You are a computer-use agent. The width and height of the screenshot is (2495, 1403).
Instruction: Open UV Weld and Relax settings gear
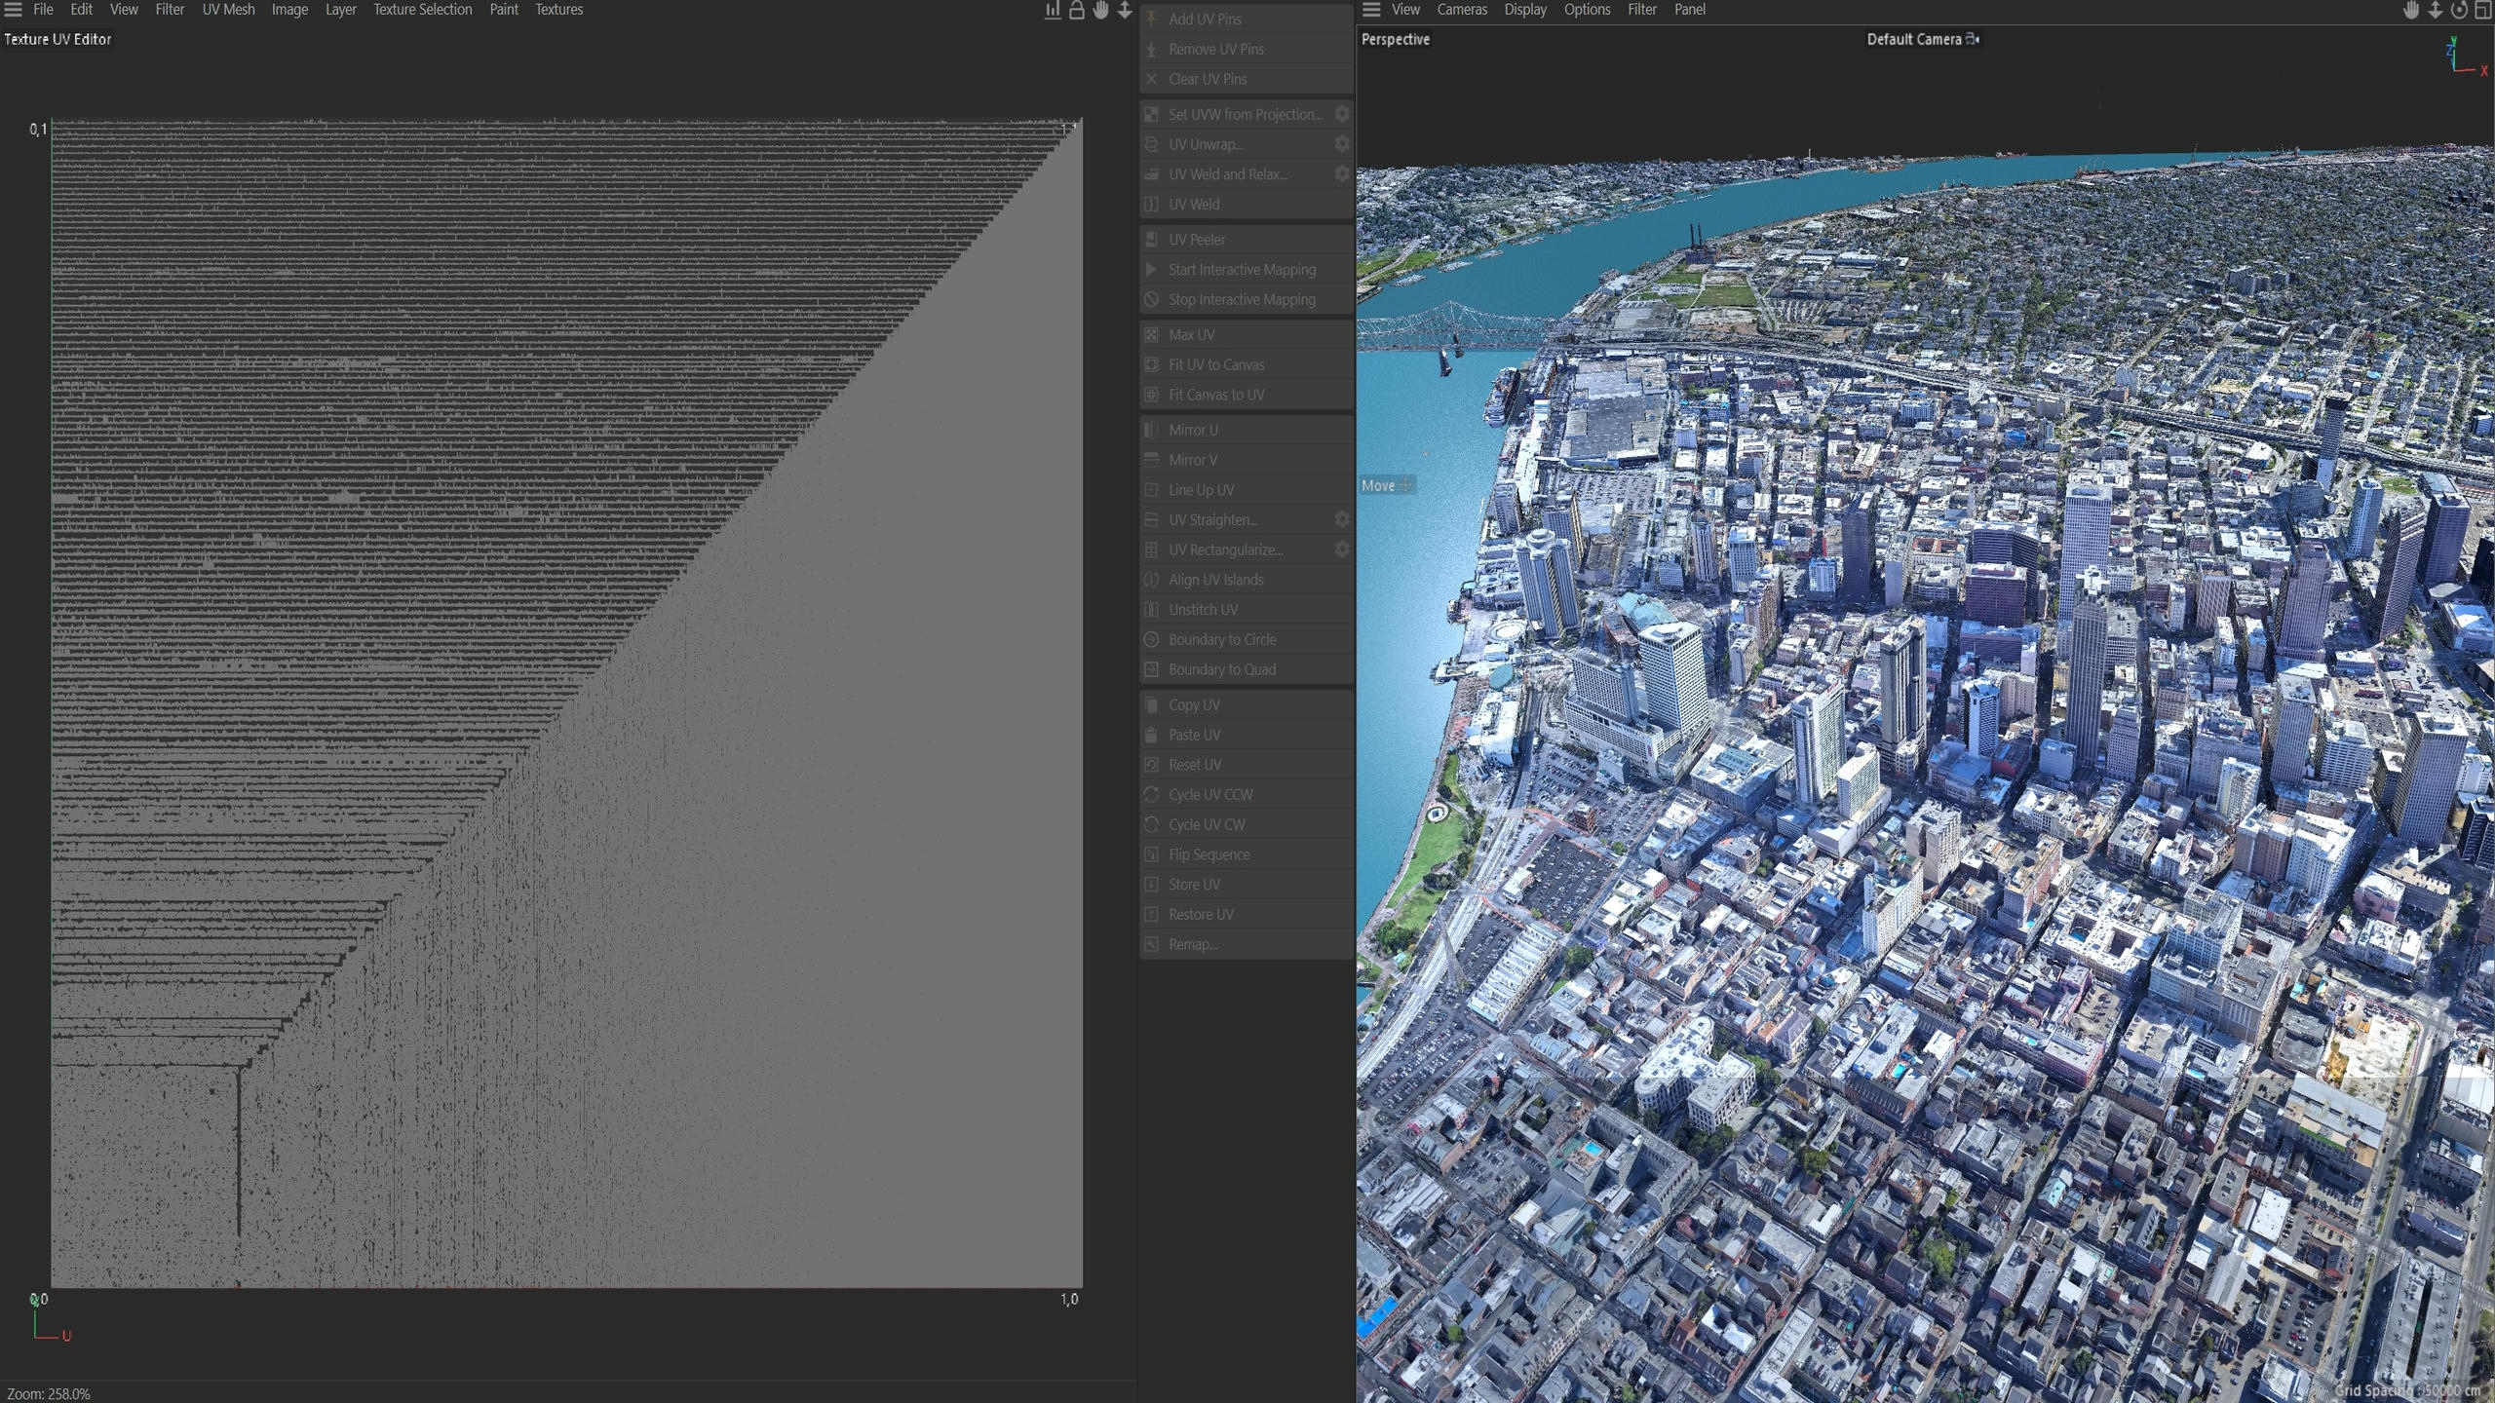(x=1342, y=173)
